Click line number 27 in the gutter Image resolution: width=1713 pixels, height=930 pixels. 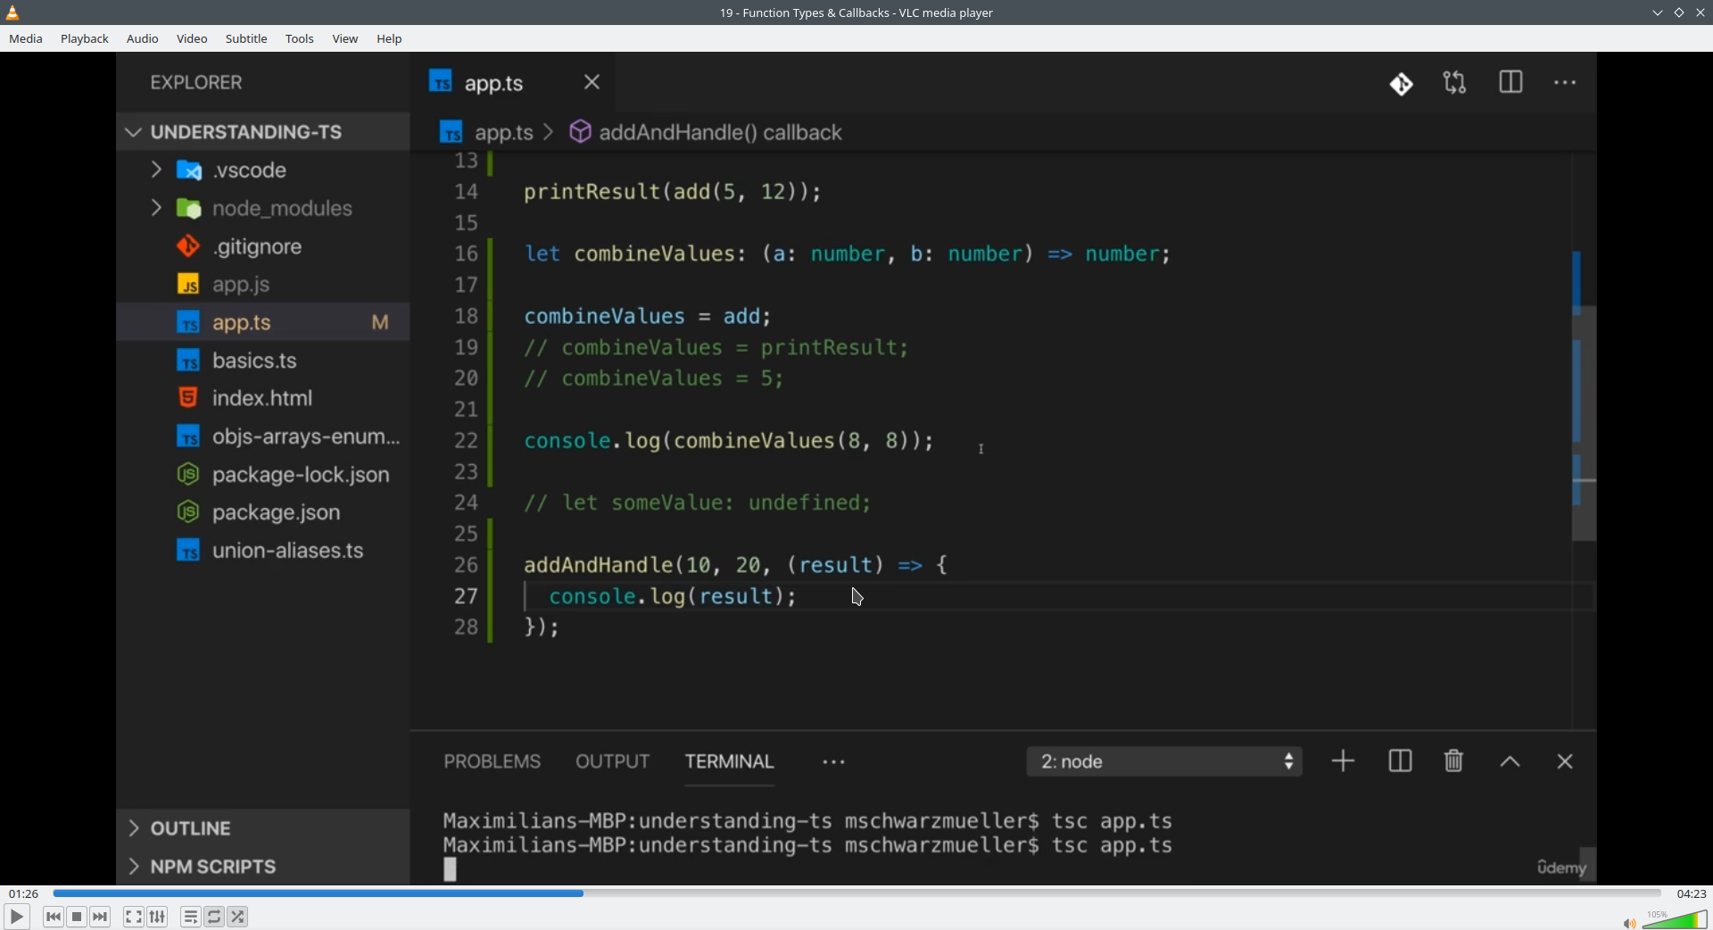pyautogui.click(x=466, y=596)
